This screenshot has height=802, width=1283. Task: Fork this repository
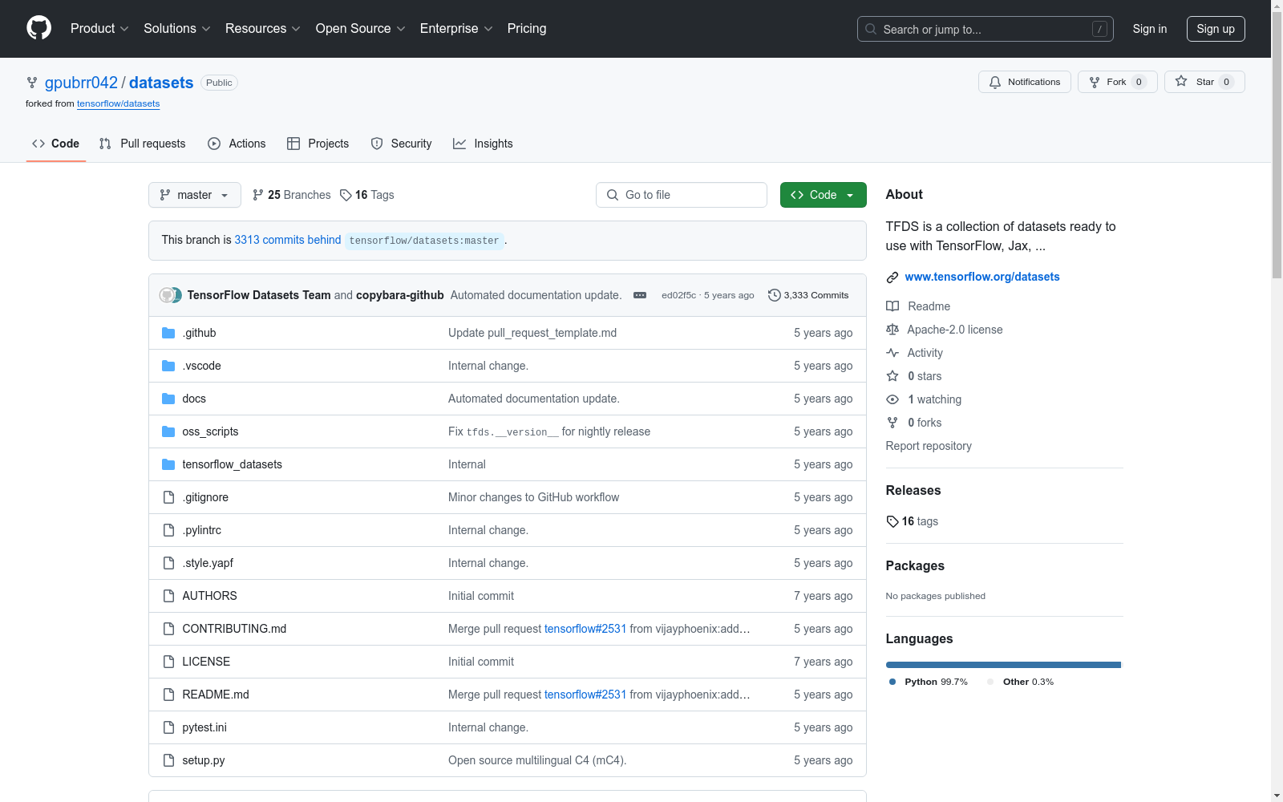1118,82
